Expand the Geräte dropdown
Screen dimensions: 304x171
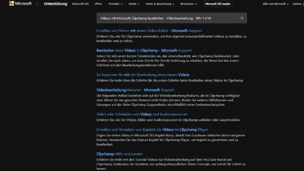pos(134,4)
